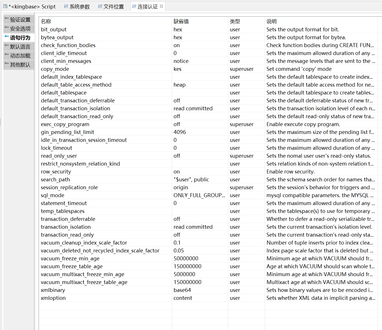Click the key icon beside 动态加载
Image resolution: width=382 pixels, height=330 pixels.
[x=6, y=55]
